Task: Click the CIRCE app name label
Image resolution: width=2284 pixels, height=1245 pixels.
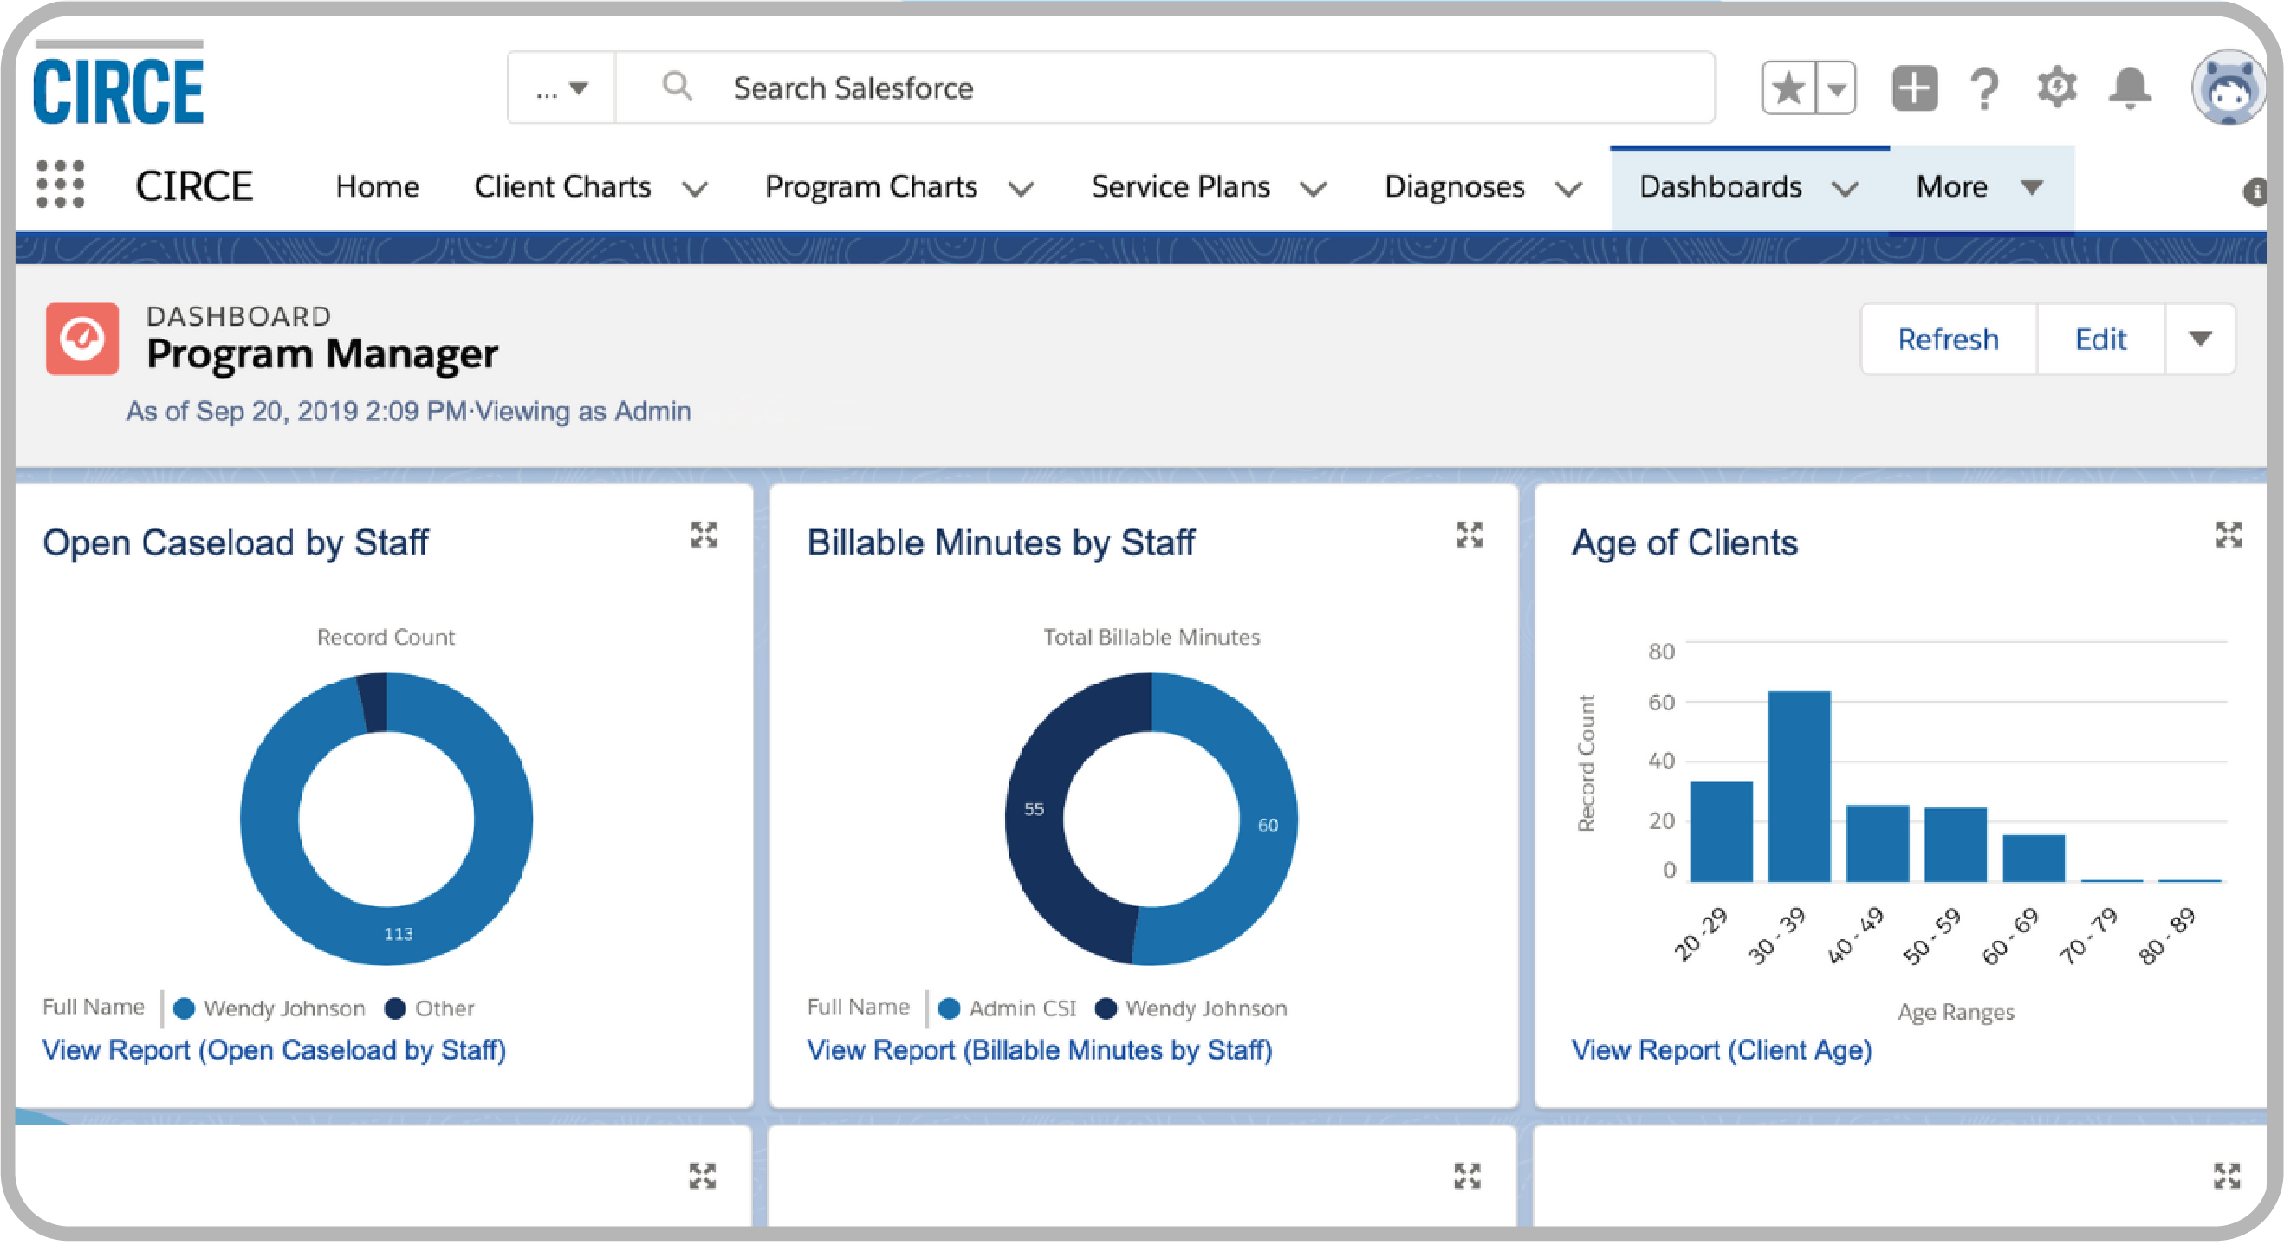Action: click(x=194, y=186)
